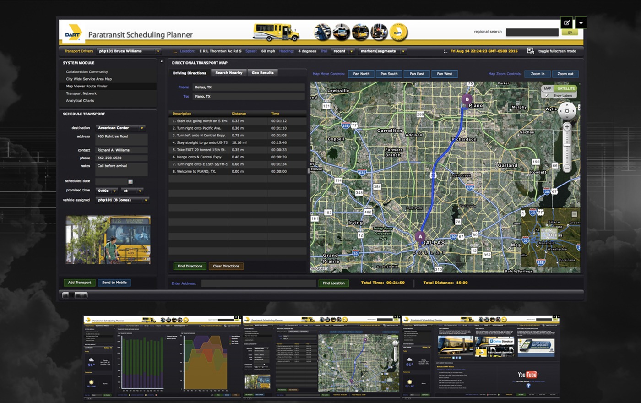Click the edit pencil icon at top right

pyautogui.click(x=567, y=22)
